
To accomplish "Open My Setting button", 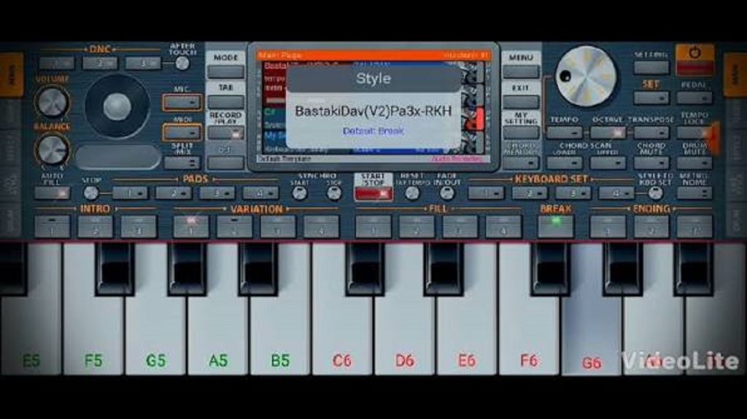I will click(x=521, y=133).
